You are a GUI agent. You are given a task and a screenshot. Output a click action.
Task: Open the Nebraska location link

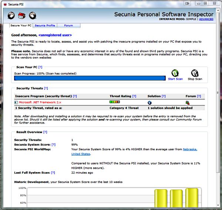(190, 150)
